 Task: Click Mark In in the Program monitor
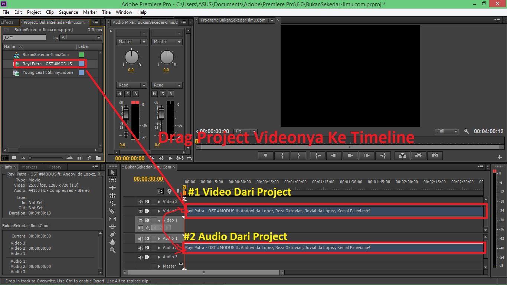[x=282, y=155]
